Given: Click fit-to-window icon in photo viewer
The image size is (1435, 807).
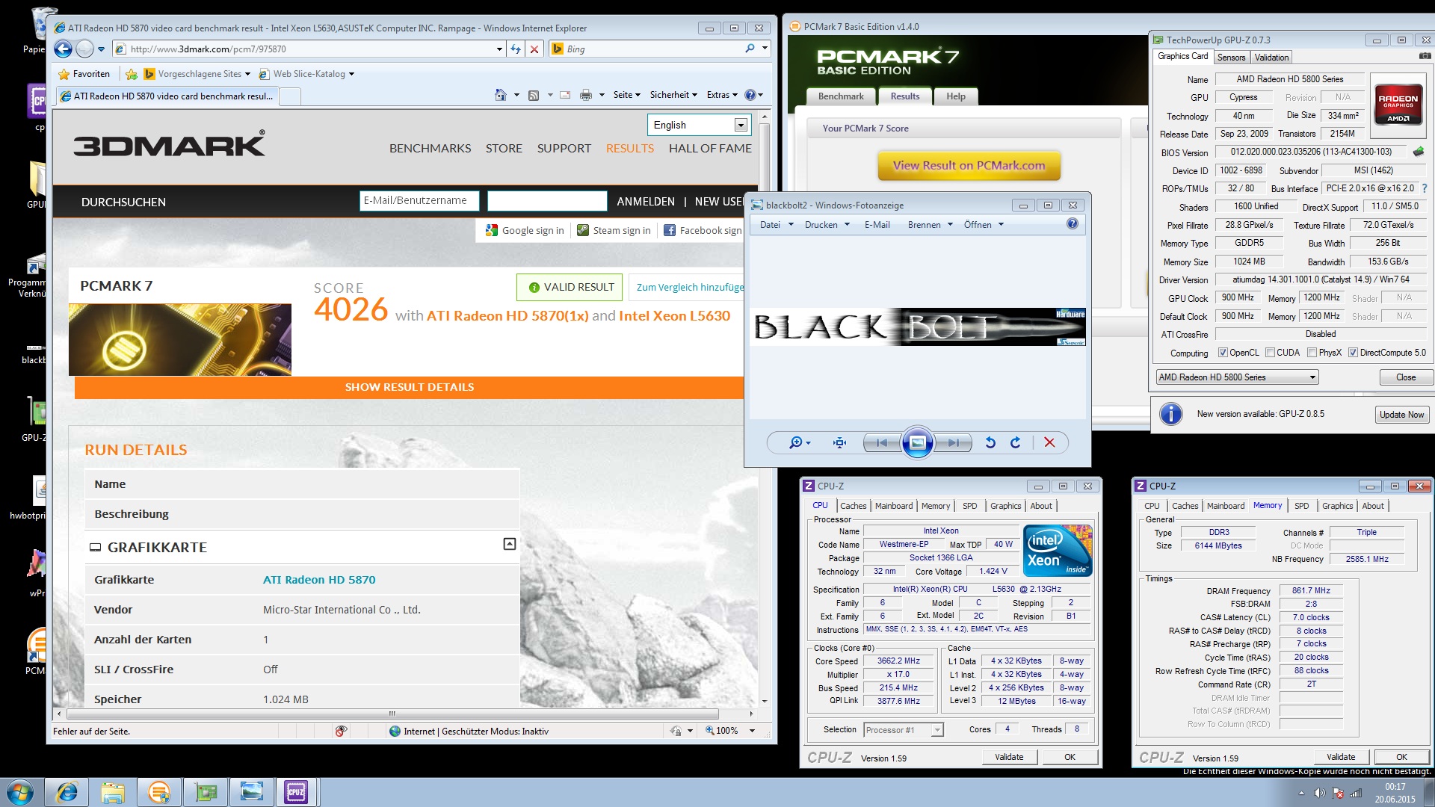Looking at the screenshot, I should click(x=840, y=442).
